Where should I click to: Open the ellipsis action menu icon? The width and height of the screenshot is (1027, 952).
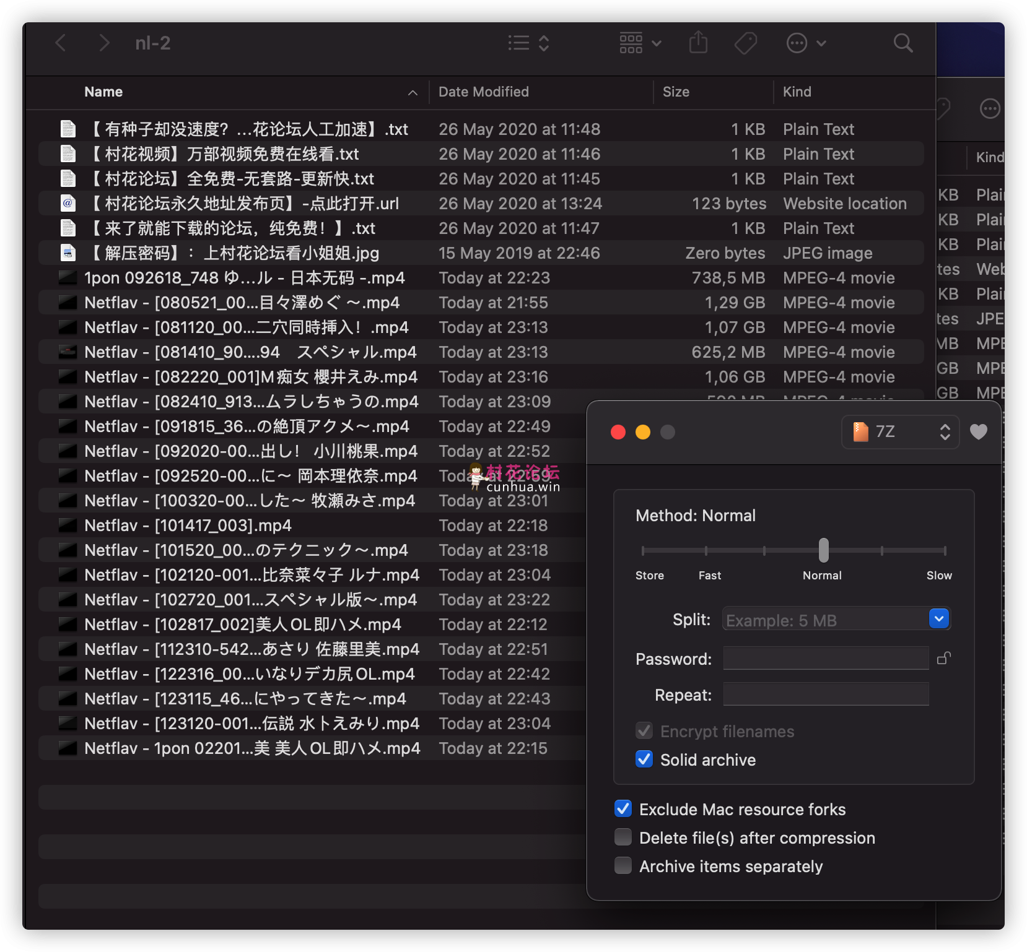(x=797, y=43)
